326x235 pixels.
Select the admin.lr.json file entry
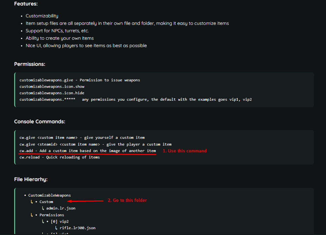(x=61, y=208)
